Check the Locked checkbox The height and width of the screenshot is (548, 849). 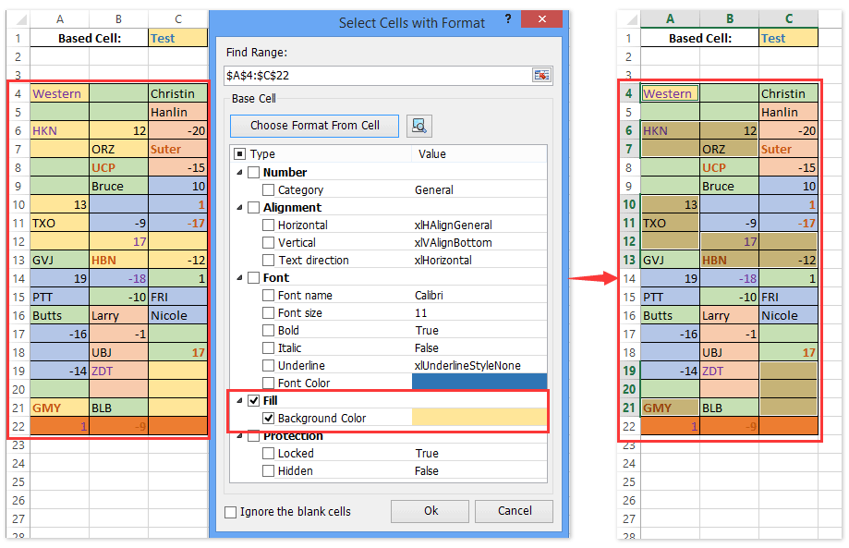point(268,453)
